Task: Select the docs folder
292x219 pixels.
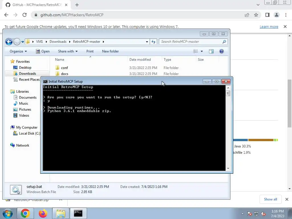Action: tap(64, 74)
